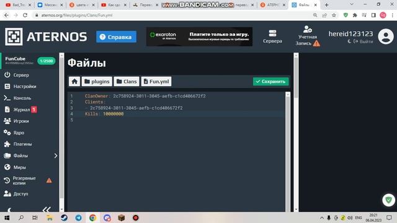Open Steam from taskbar

tap(64, 217)
